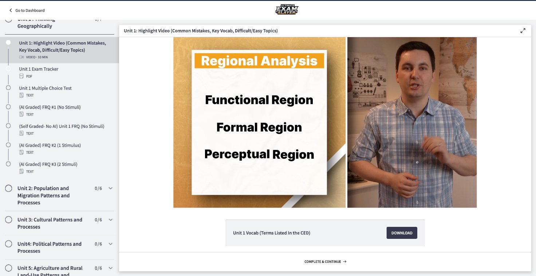Toggle completion circle for FRQ #3 (2 Stimuli)
536x276 pixels.
pos(8,164)
